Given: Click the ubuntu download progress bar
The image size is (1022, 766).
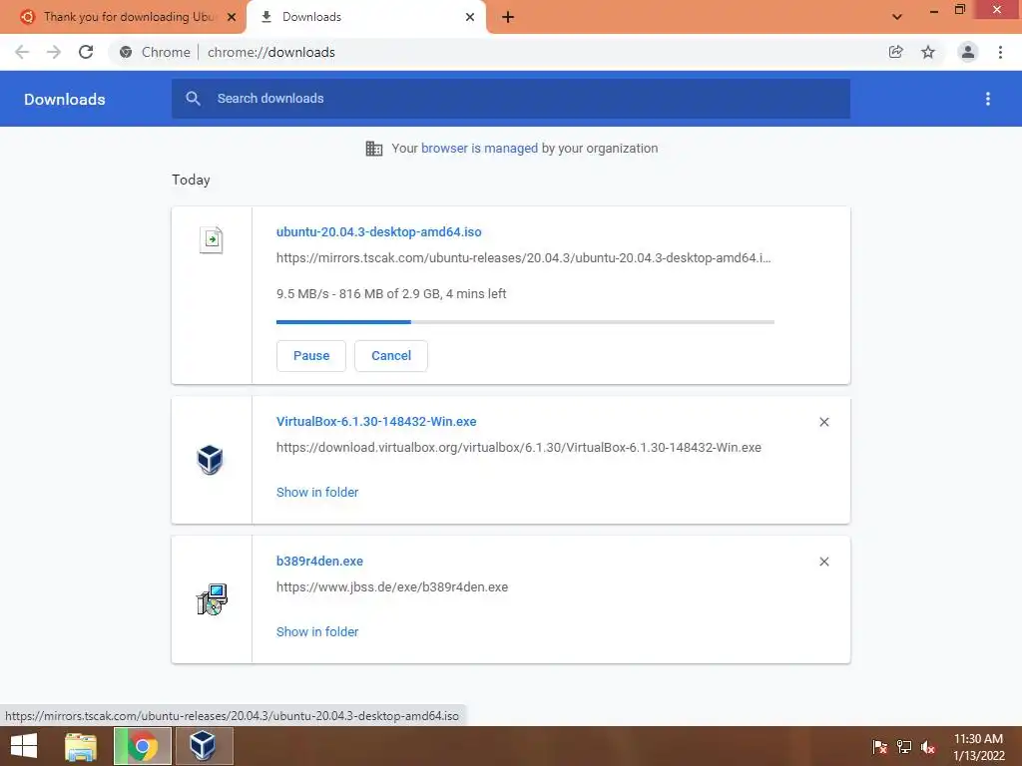Looking at the screenshot, I should tap(525, 322).
